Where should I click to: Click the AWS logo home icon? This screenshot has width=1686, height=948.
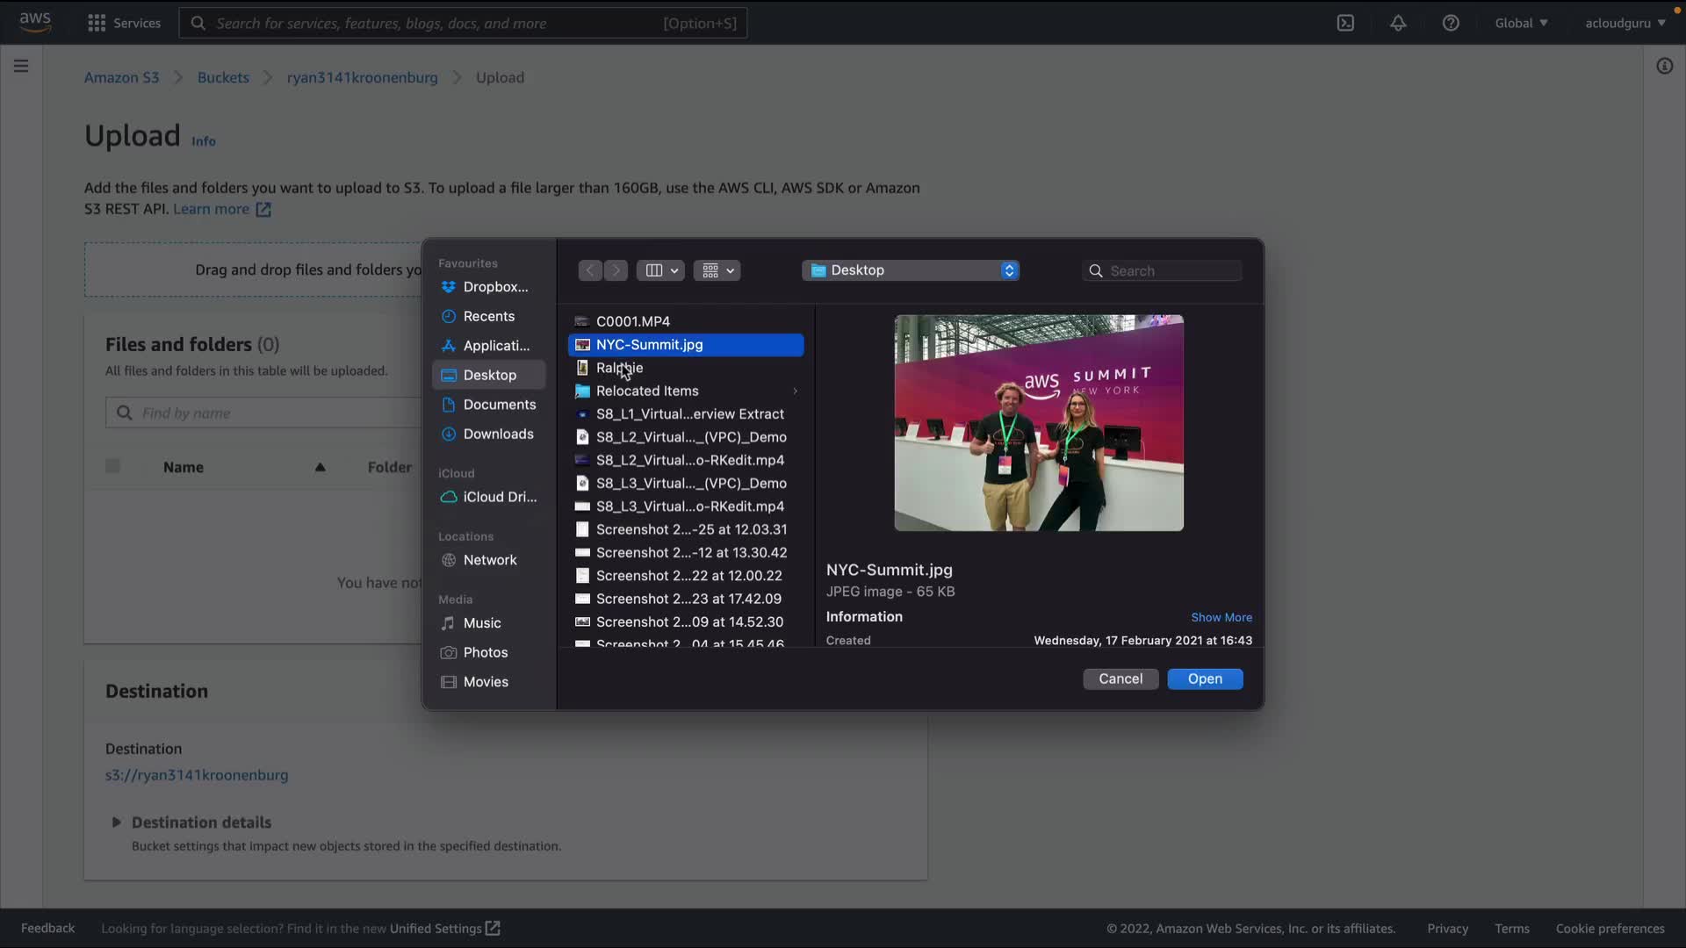tap(35, 22)
